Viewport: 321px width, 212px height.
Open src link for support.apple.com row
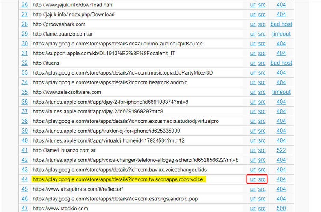coord(262,53)
